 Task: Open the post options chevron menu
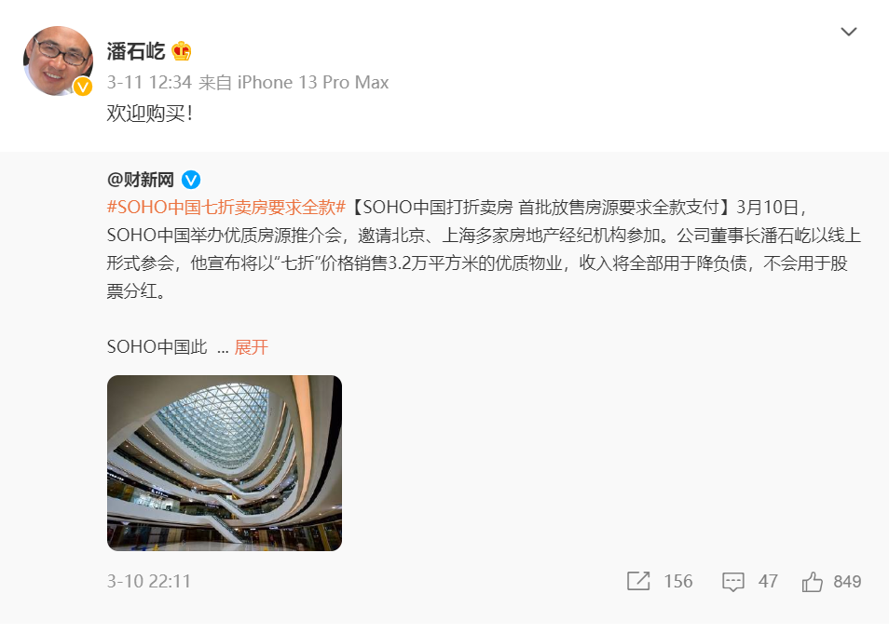click(x=849, y=32)
